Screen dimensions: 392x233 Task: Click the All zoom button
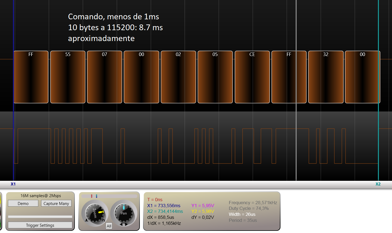[x=109, y=226]
